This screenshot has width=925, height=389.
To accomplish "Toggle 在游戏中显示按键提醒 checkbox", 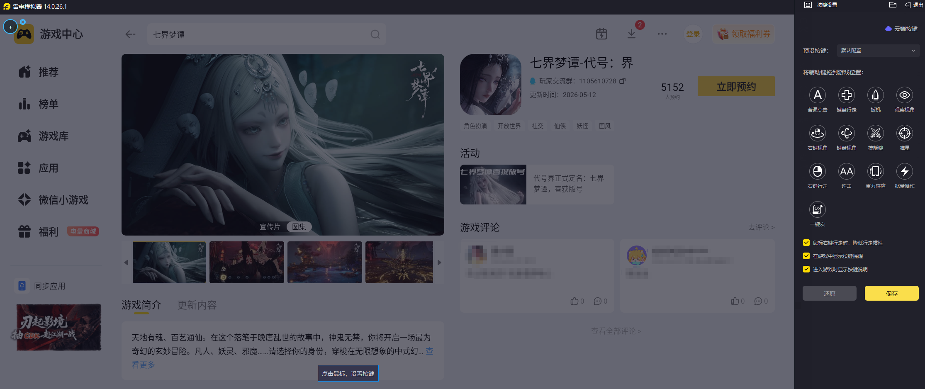I will pos(806,256).
